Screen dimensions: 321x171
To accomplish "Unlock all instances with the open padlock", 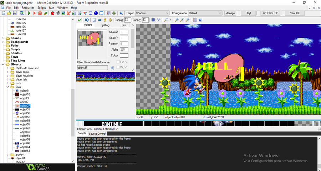I will pos(110,20).
